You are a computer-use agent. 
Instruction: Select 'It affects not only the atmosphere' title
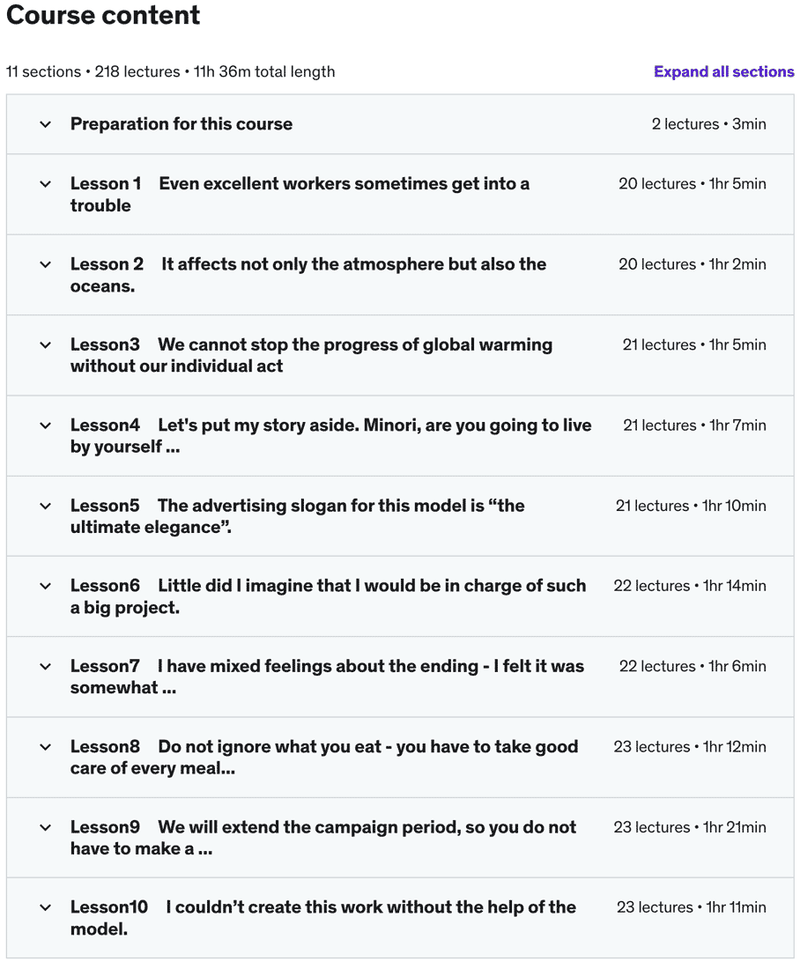(x=353, y=264)
